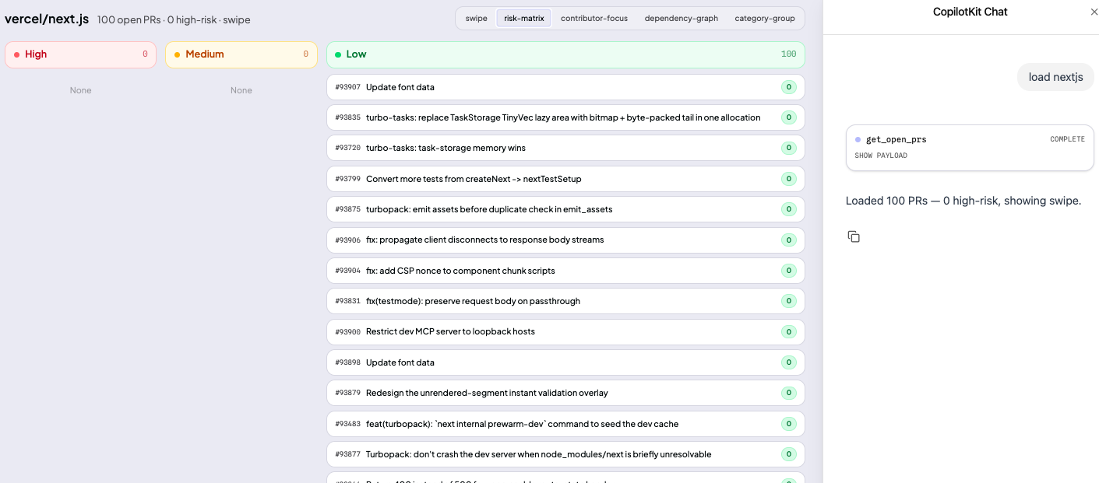Copy the assistant's reply with the copy icon
This screenshot has height=483, width=1099.
[854, 236]
